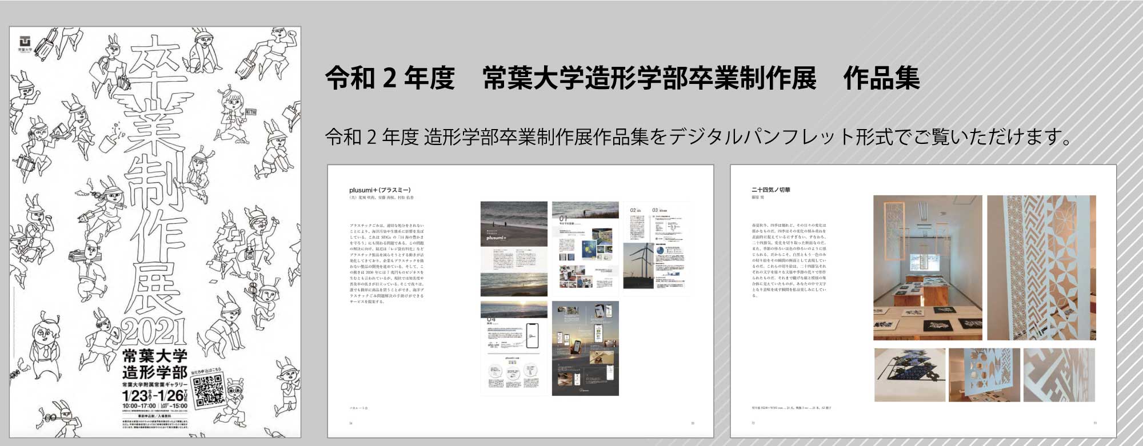Open the 令和2年度 卒業制作展 作品集 heading
Screen dimensions: 1143x446
(622, 78)
